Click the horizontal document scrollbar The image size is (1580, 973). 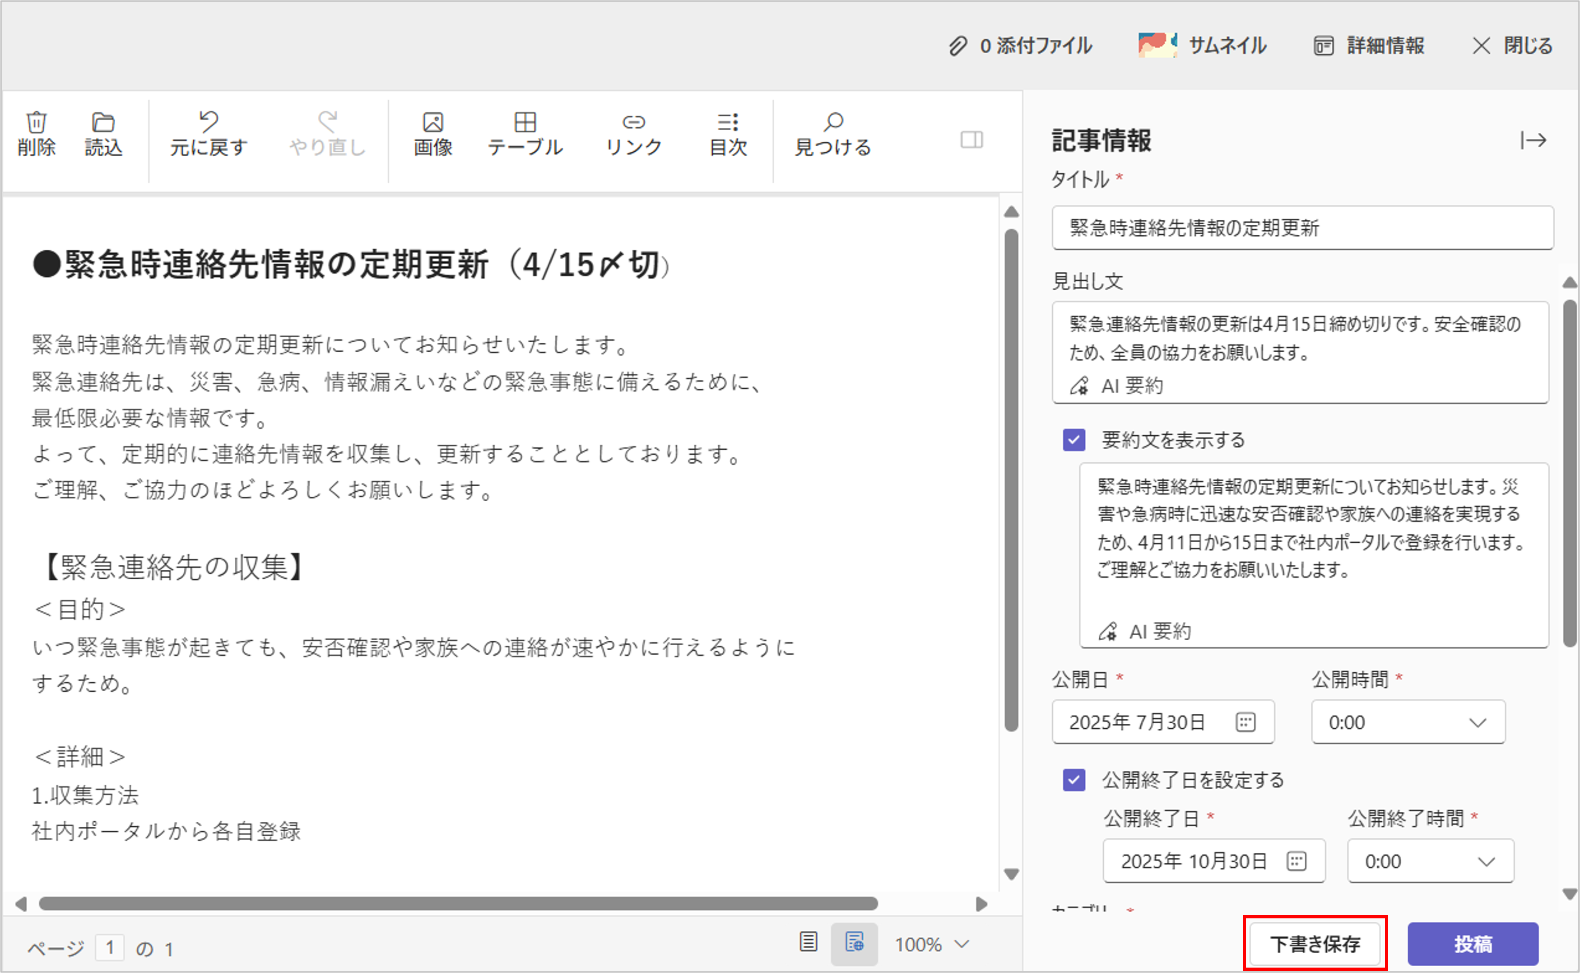(x=458, y=903)
